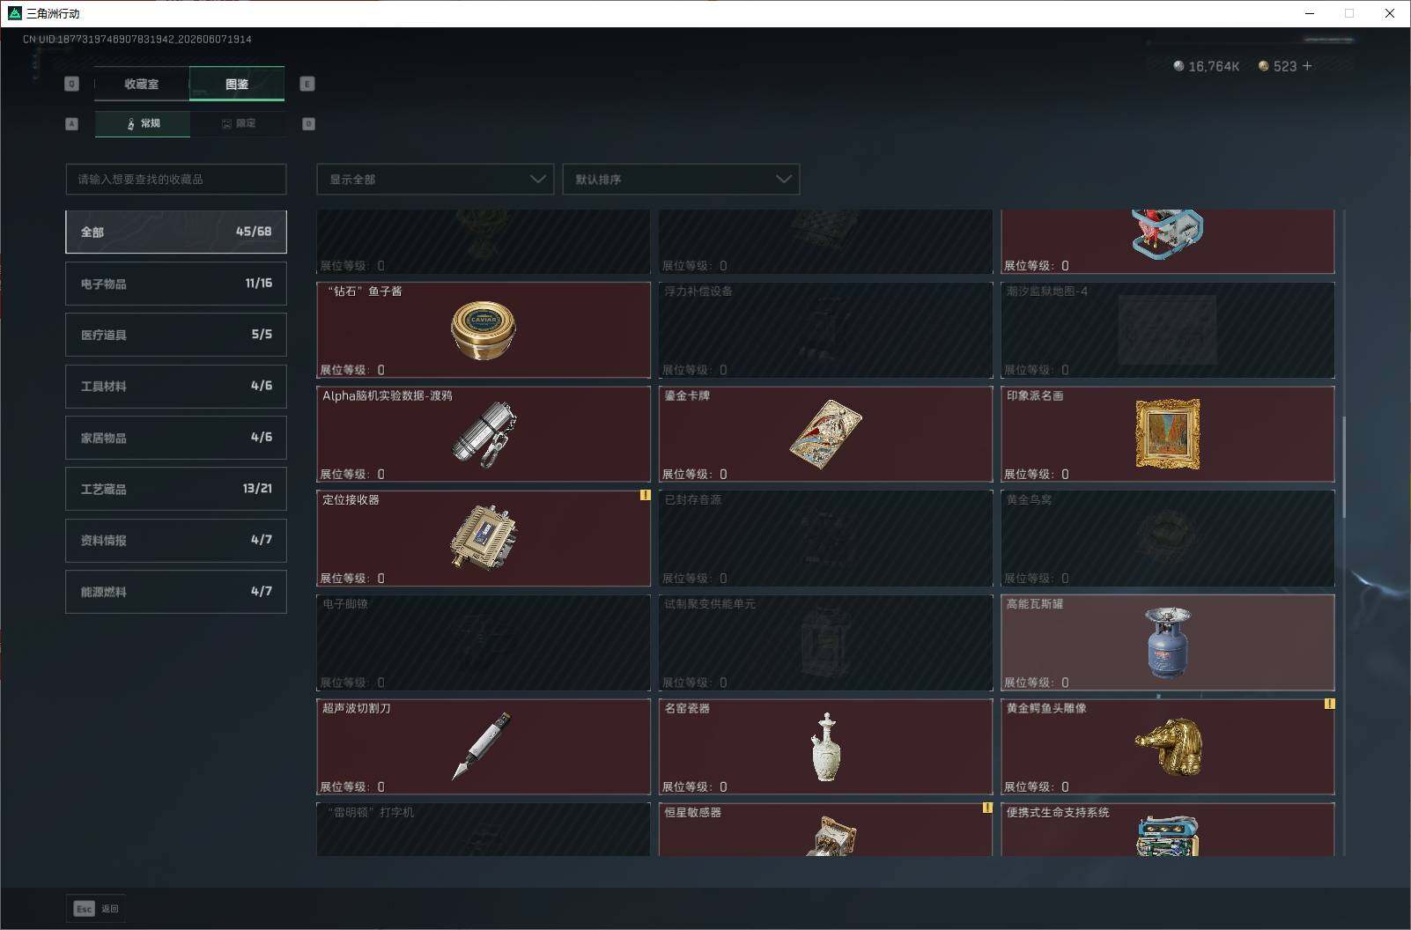1411x930 pixels.
Task: Open the locked 电子脚镣 card
Action: click(484, 643)
